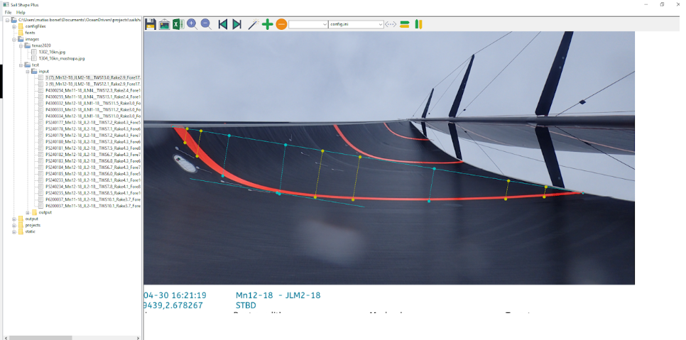The width and height of the screenshot is (686, 340).
Task: Open file P5240233_Mn12-18_JL2-18
Action: pyautogui.click(x=92, y=180)
